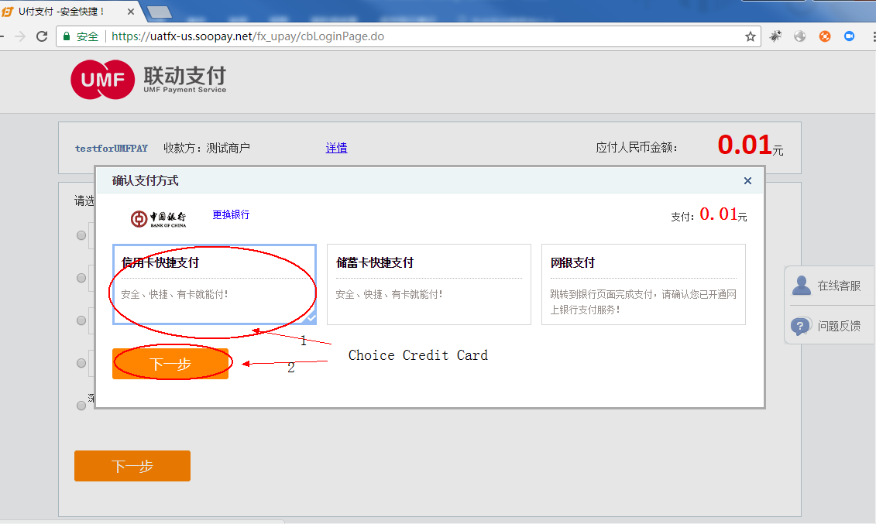
Task: Click the blue video camera extension icon
Action: [x=848, y=36]
